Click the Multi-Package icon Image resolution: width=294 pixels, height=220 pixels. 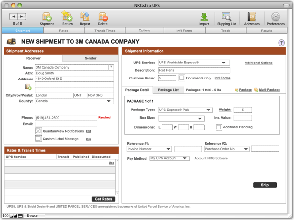pyautogui.click(x=256, y=90)
